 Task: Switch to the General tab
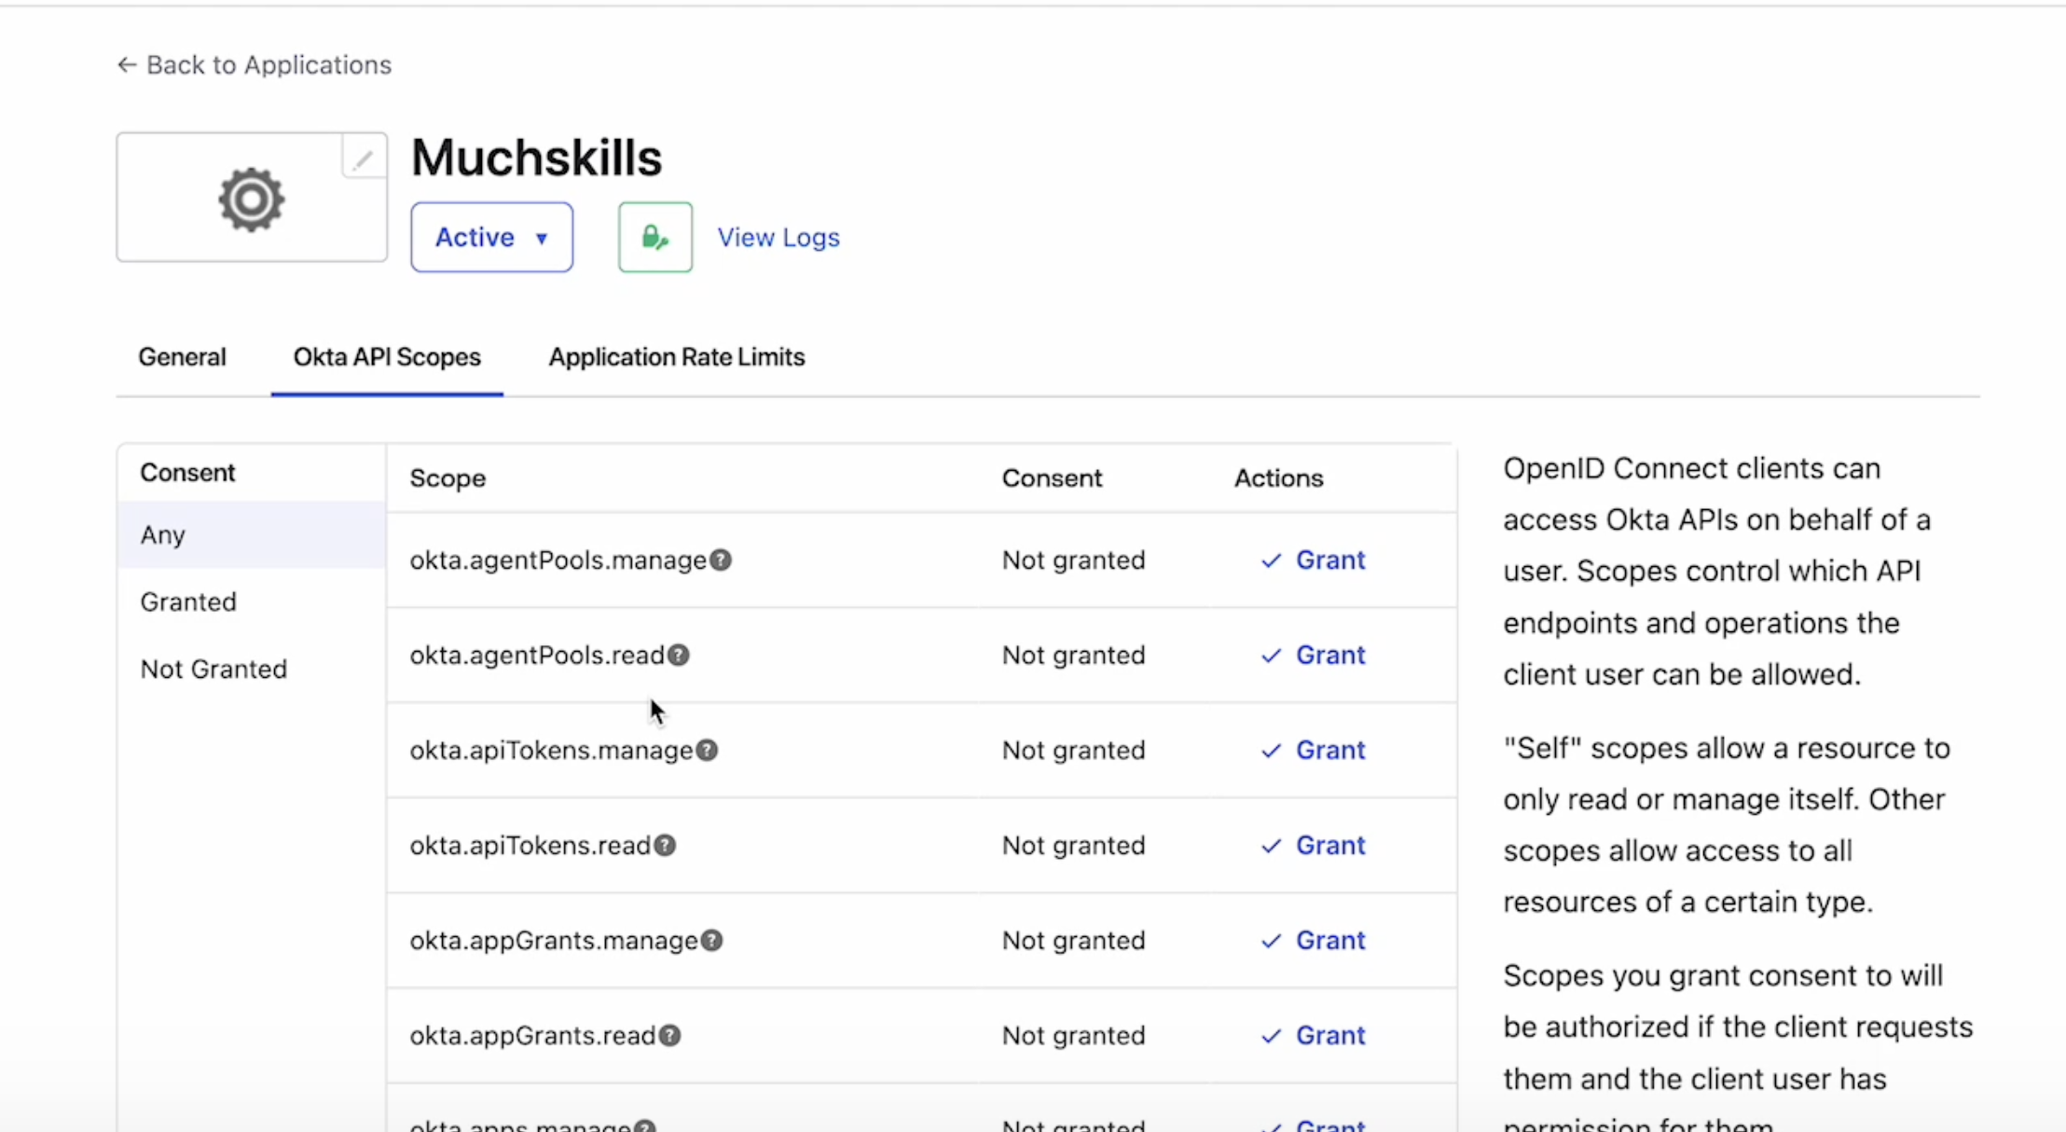point(182,357)
